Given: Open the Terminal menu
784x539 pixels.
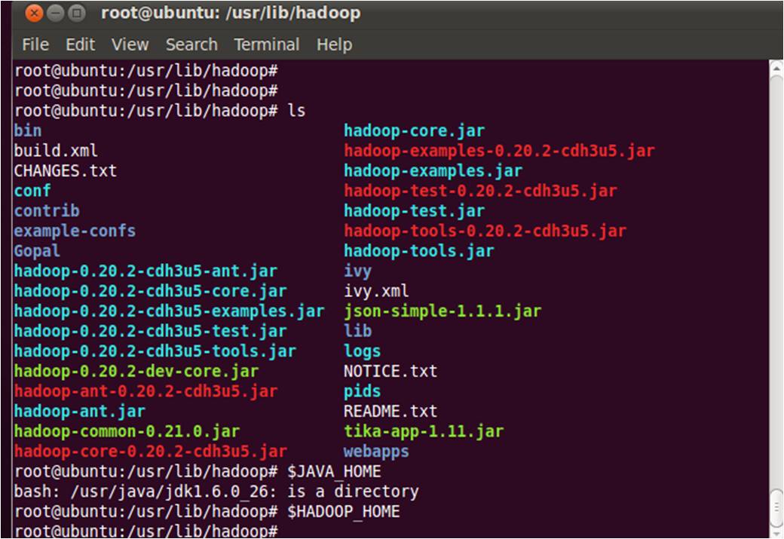Looking at the screenshot, I should click(265, 44).
